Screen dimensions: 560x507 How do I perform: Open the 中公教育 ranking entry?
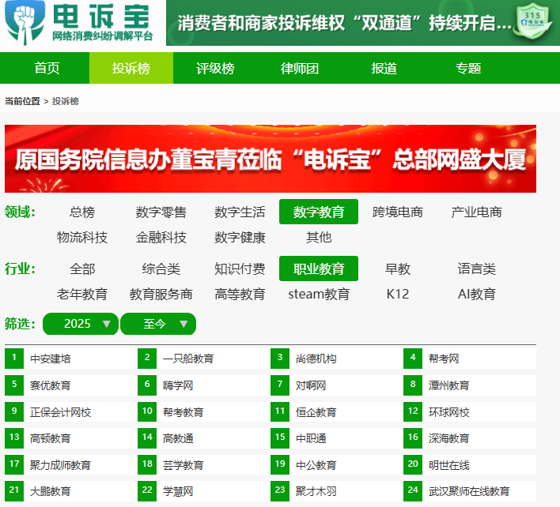[x=316, y=464]
